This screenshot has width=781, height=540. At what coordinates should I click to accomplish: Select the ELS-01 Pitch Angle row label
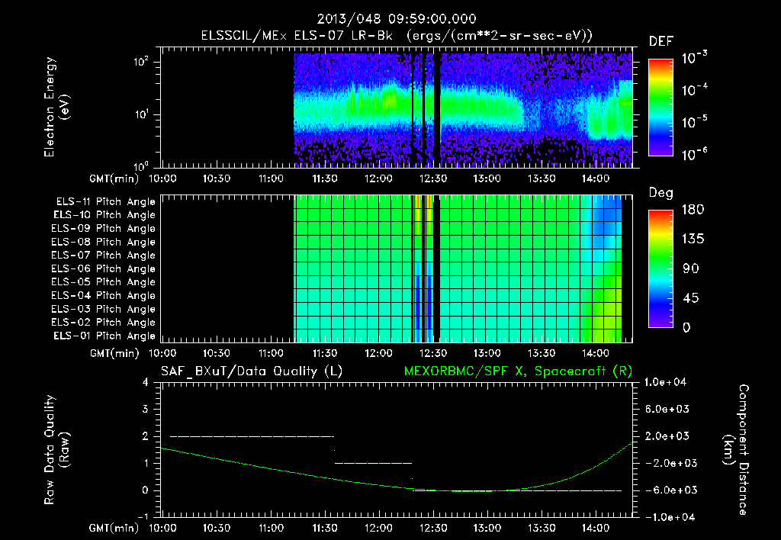click(x=104, y=336)
